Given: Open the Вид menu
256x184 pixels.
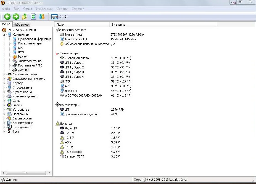Looking at the screenshot, I should point(17,9).
